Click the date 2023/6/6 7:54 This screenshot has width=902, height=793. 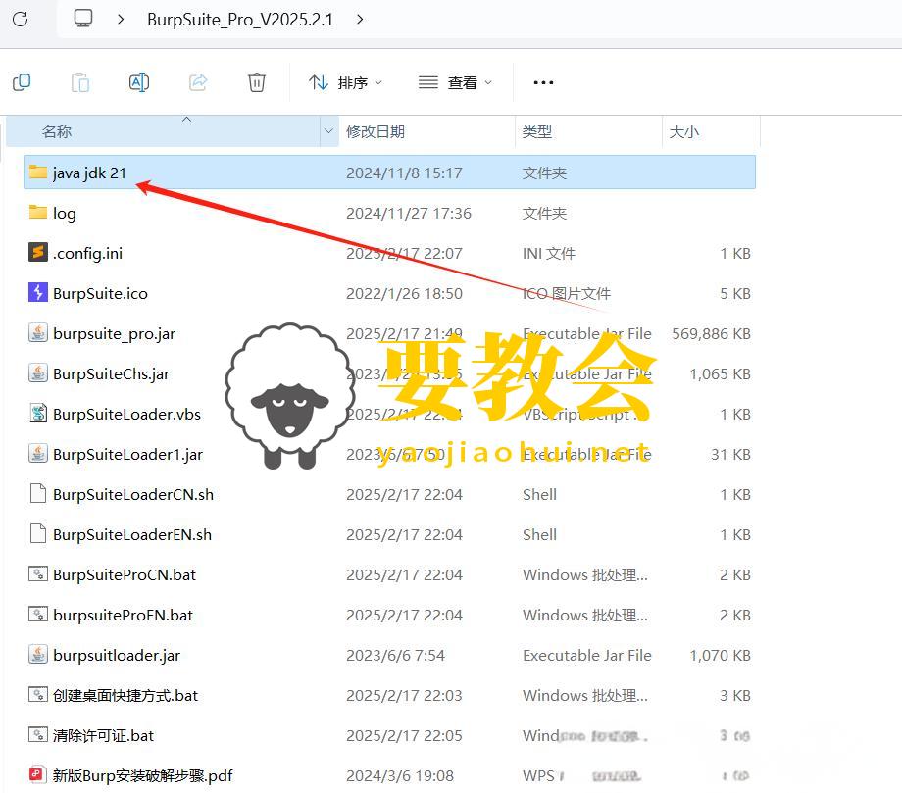pyautogui.click(x=395, y=656)
